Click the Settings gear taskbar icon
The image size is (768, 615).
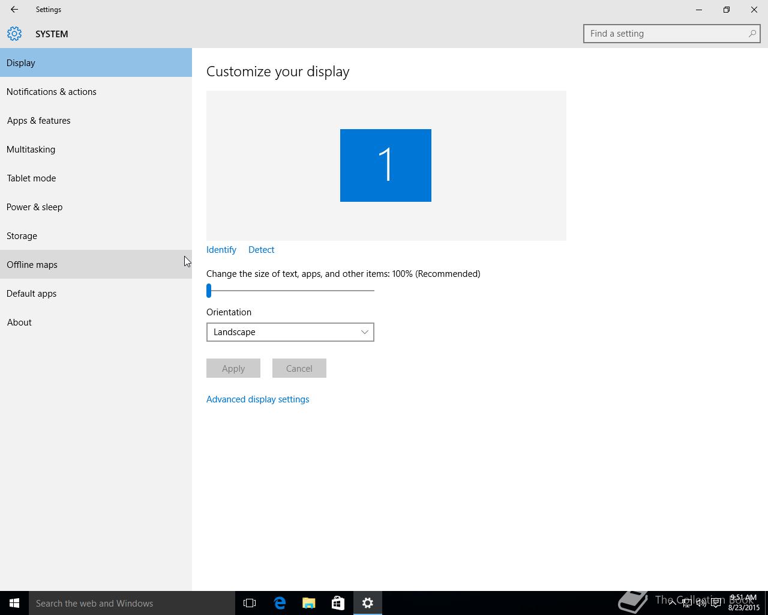pyautogui.click(x=367, y=603)
